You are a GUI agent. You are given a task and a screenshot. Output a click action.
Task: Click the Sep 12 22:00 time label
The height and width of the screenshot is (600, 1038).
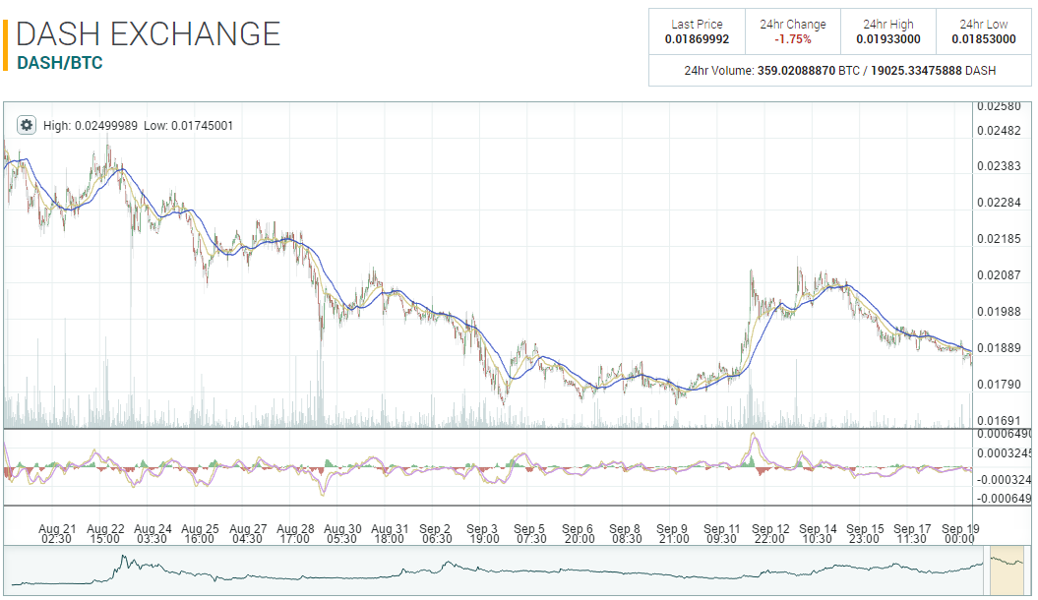pyautogui.click(x=770, y=533)
